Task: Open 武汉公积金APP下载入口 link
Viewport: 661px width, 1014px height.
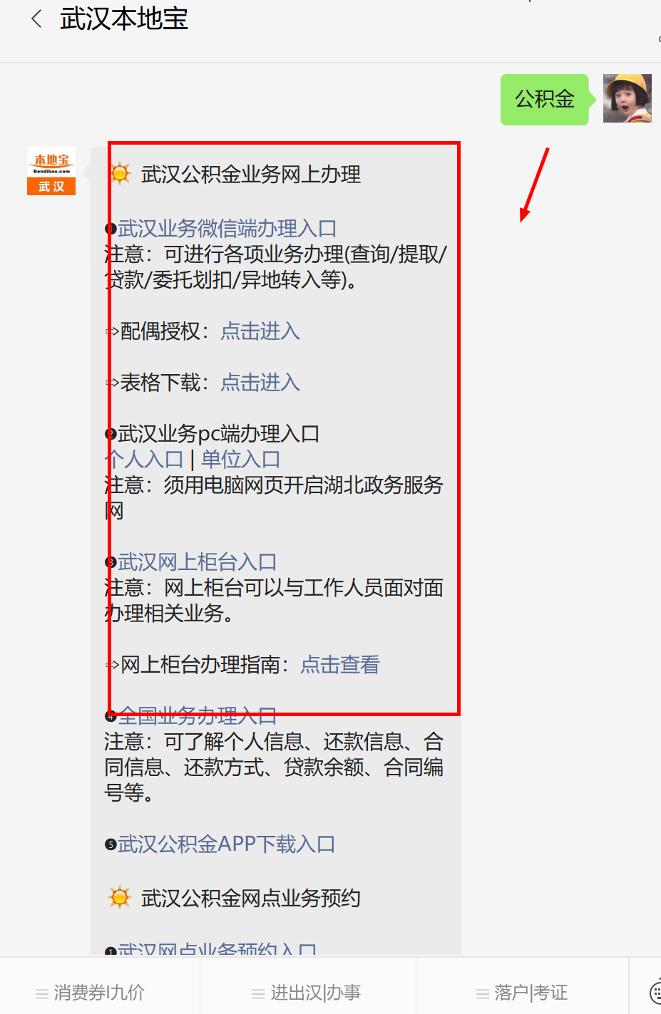Action: pos(226,844)
